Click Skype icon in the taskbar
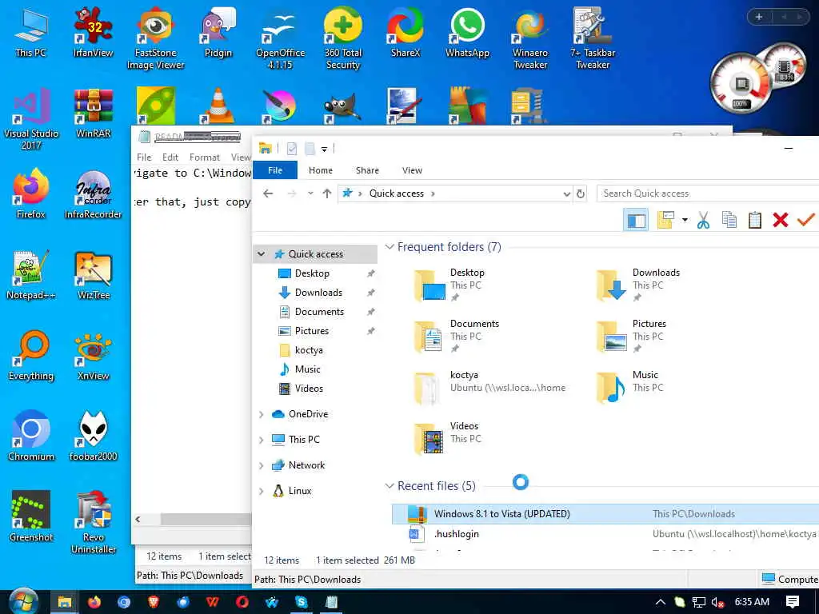This screenshot has width=819, height=614. tap(302, 602)
